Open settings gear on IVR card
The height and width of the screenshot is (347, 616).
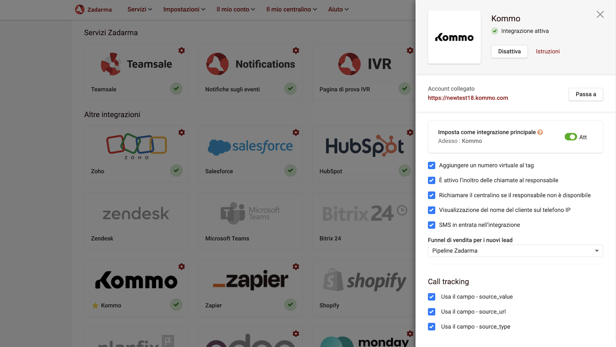pyautogui.click(x=410, y=51)
